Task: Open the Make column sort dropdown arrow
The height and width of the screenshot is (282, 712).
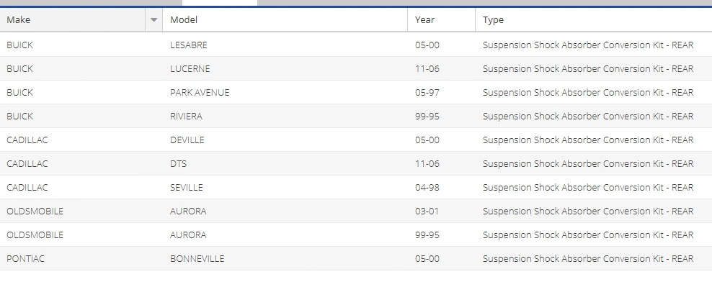Action: (x=153, y=20)
